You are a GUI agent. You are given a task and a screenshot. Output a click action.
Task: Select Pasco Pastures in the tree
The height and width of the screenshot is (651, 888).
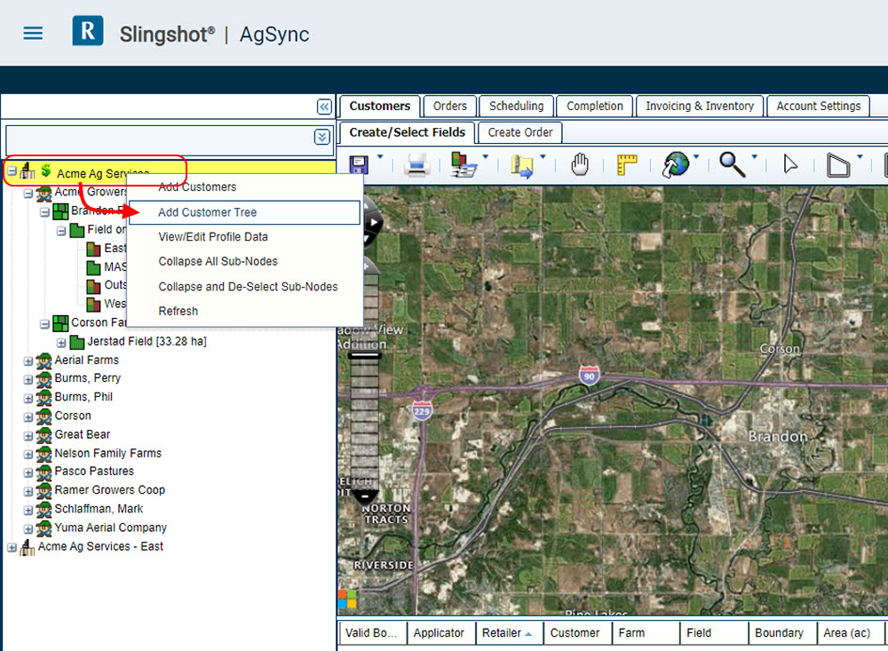click(x=94, y=472)
